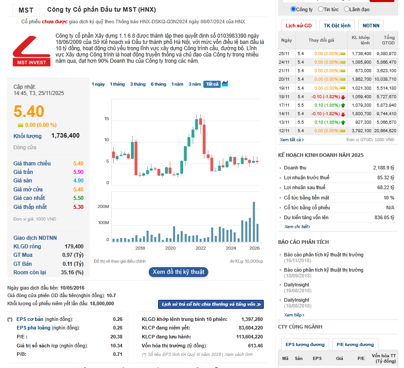Click yellow unchanged indicator in 19/11 row
This screenshot has height=368, width=404.
point(343,88)
